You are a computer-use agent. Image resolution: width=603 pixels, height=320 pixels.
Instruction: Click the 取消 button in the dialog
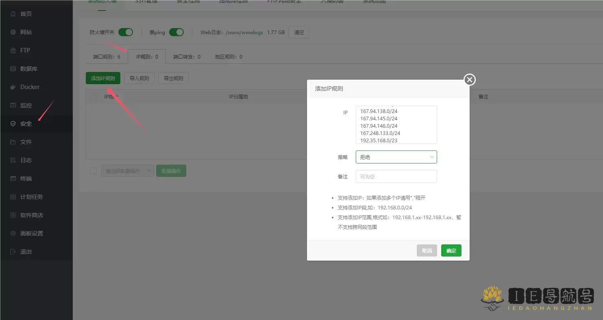(x=427, y=250)
